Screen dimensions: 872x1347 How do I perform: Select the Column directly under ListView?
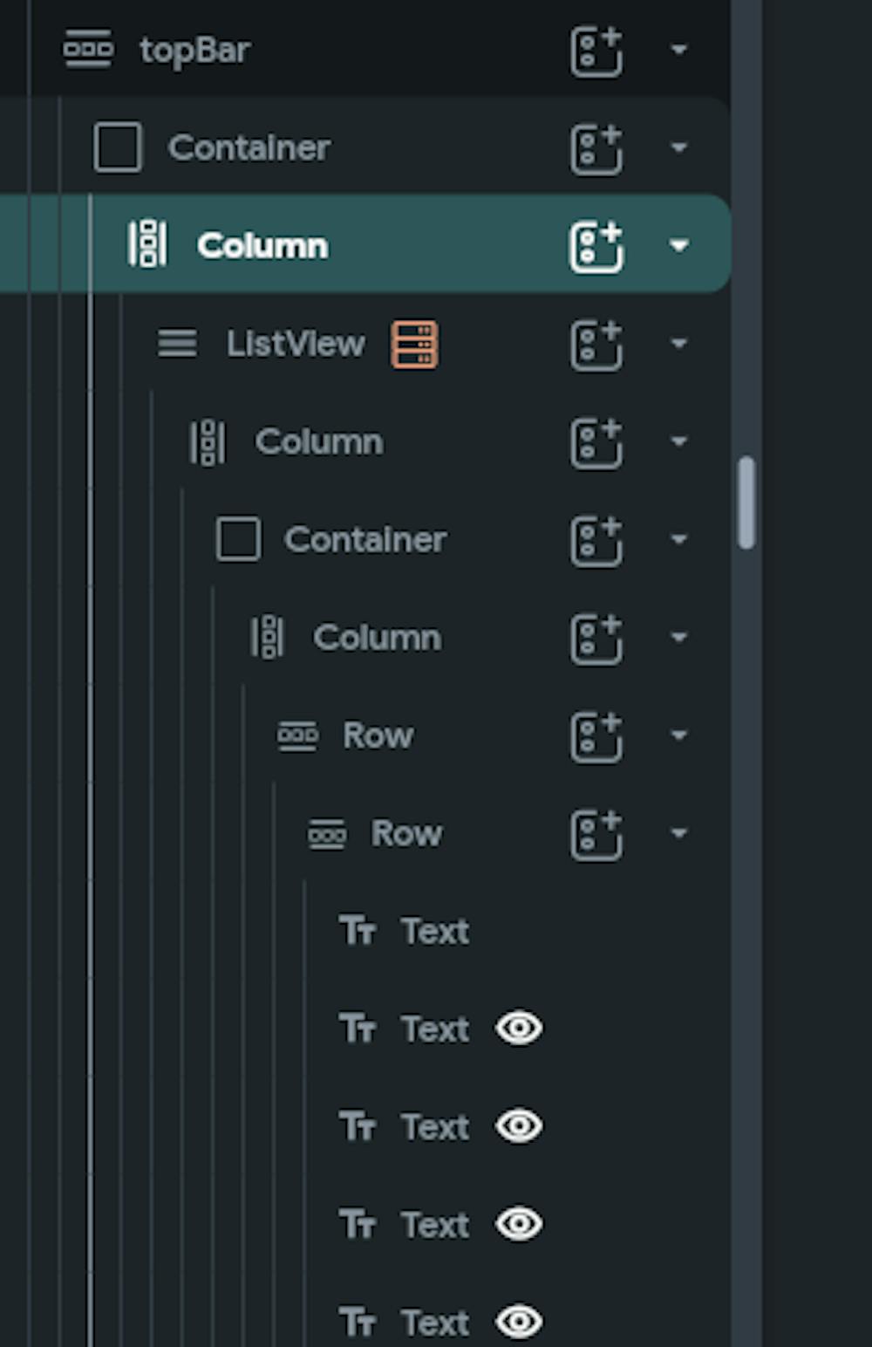click(318, 442)
